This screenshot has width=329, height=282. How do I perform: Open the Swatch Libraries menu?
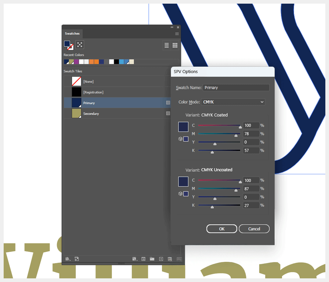point(67,259)
